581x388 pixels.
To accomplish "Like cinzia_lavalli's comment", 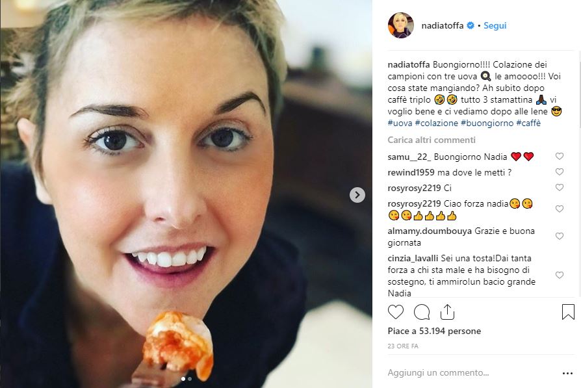I will (559, 275).
